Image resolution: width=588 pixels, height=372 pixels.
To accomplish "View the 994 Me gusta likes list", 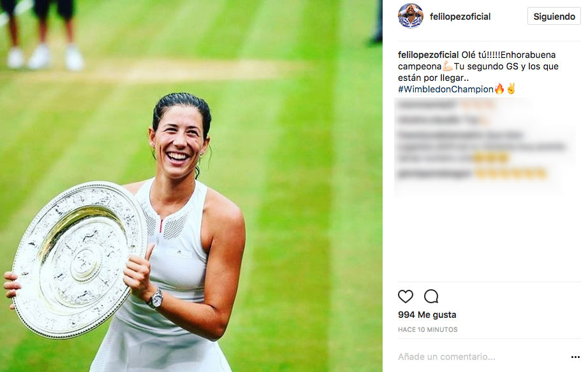I will 427,315.
